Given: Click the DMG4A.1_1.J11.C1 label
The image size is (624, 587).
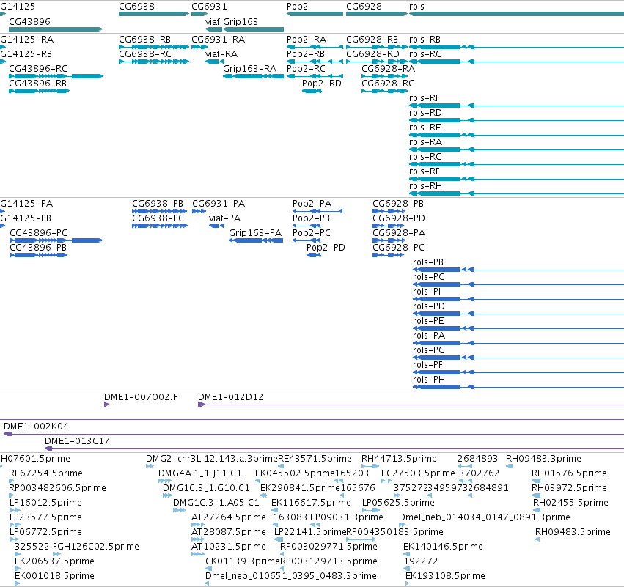Looking at the screenshot, I should pyautogui.click(x=199, y=473).
